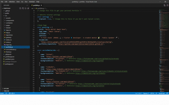Open App.js file
This screenshot has height=105, width=169.
(x=8, y=33)
